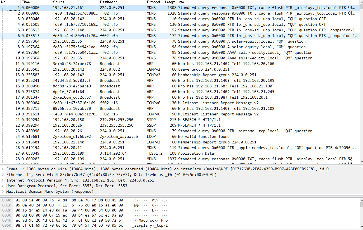Sort by Length column header
Viewport: 363px width, 230px height.
170,2
